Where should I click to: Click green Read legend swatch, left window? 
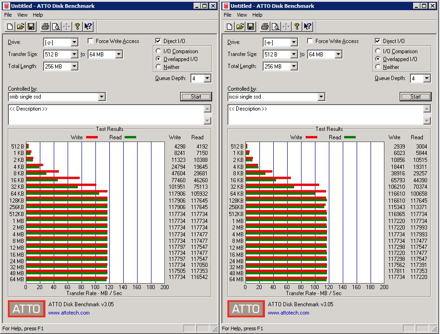pos(130,137)
